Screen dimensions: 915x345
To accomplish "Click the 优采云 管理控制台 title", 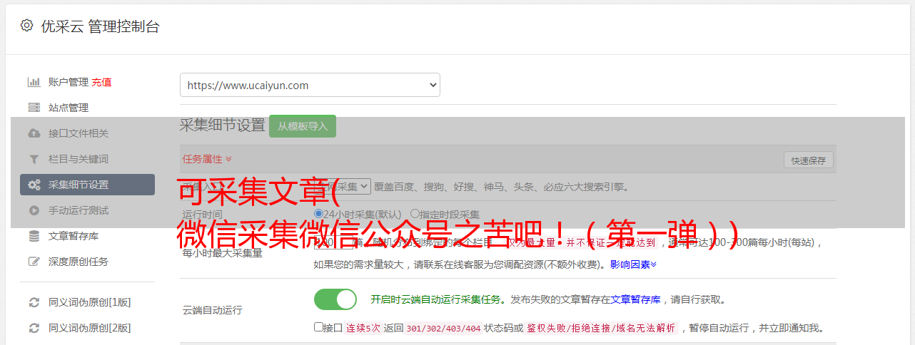I will coord(100,26).
